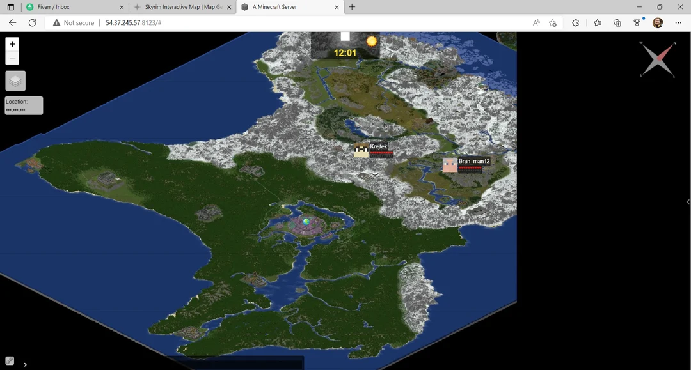Click the Location display box
This screenshot has width=691, height=370.
pos(23,105)
